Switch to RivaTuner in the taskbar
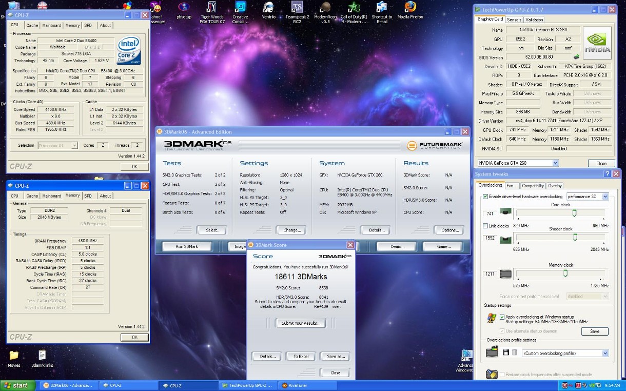Screen dimensions: 626x391 (307, 385)
